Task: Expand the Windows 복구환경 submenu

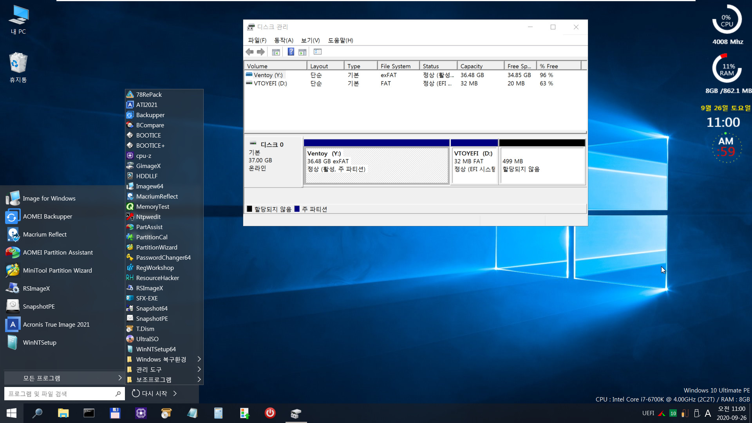Action: [x=164, y=359]
